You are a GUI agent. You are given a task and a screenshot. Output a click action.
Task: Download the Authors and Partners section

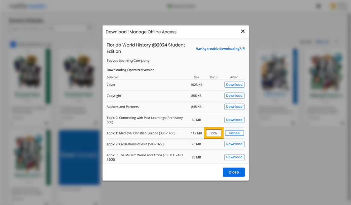pyautogui.click(x=234, y=107)
